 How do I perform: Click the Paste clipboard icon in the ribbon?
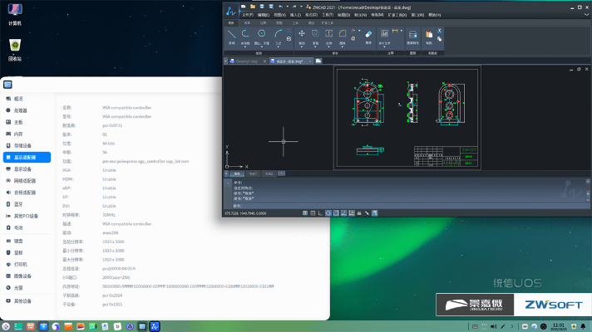pos(429,37)
